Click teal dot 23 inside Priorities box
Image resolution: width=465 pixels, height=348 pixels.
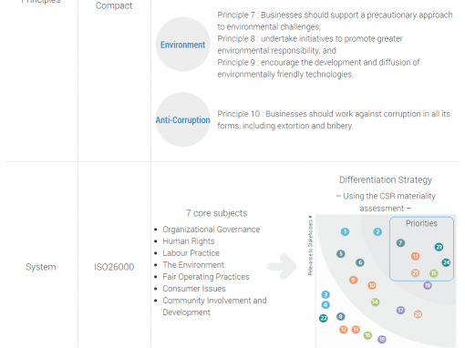(x=439, y=247)
